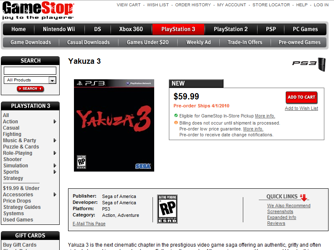
Task: Click the GameStop logo
Action: coord(38,10)
